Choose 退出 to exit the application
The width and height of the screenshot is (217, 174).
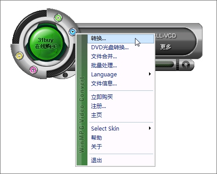[x=121, y=160]
